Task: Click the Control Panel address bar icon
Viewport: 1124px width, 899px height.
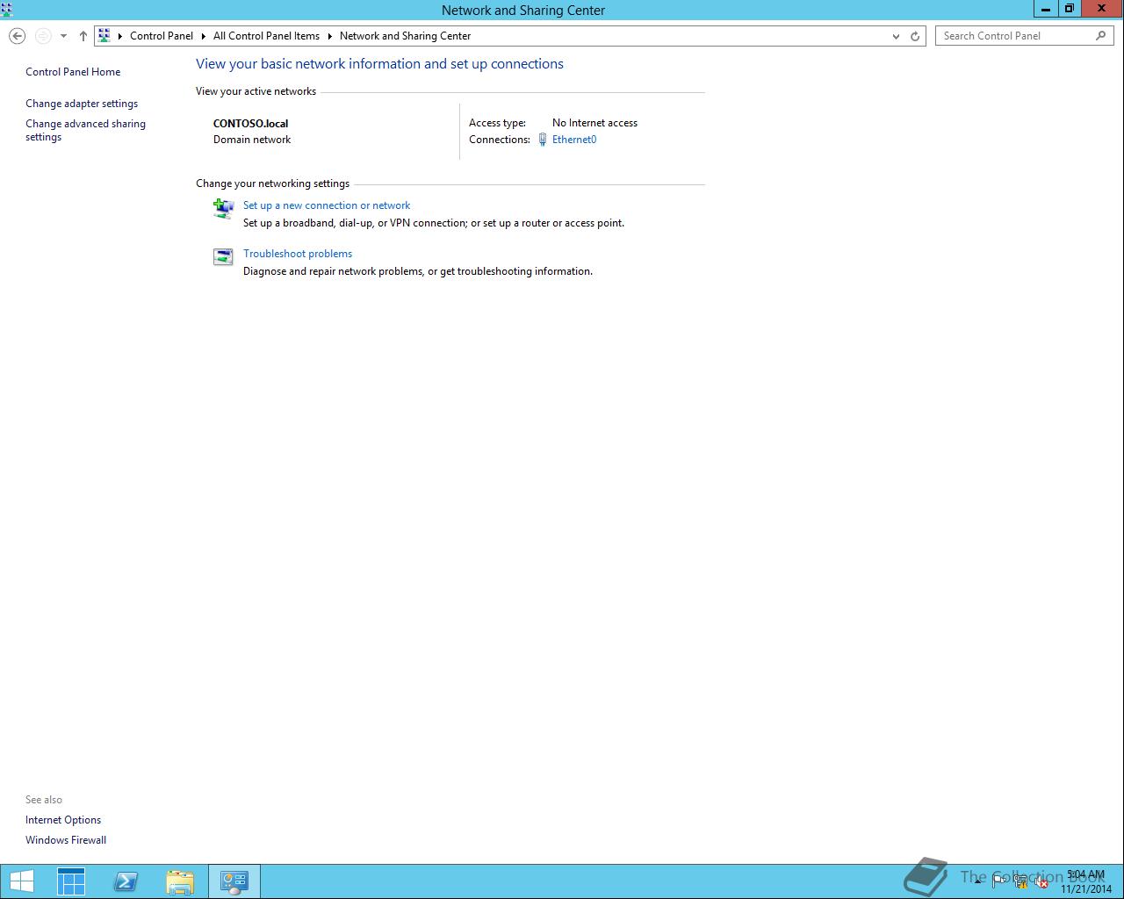Action: 104,36
